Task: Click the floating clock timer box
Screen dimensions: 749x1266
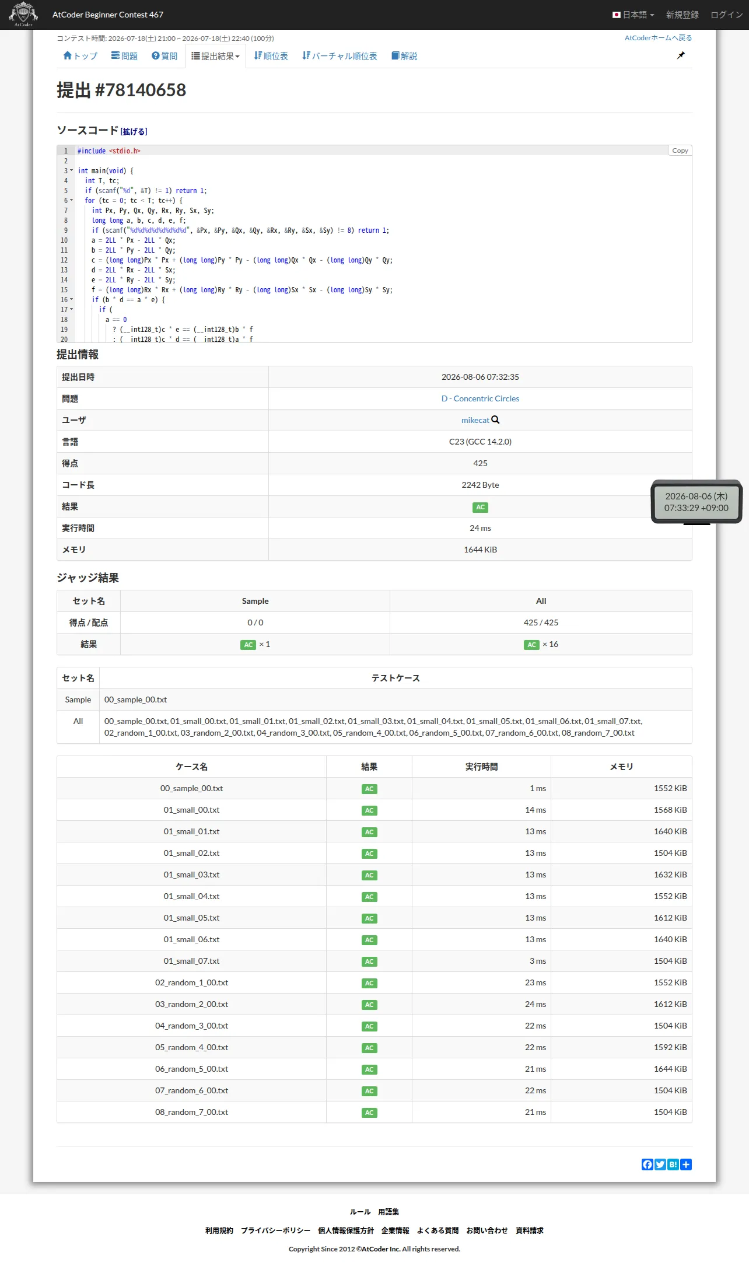Action: point(696,502)
